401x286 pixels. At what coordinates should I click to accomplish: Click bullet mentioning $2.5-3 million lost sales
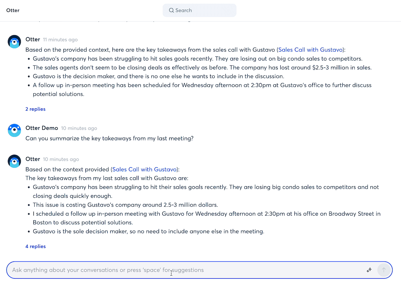[x=202, y=68]
